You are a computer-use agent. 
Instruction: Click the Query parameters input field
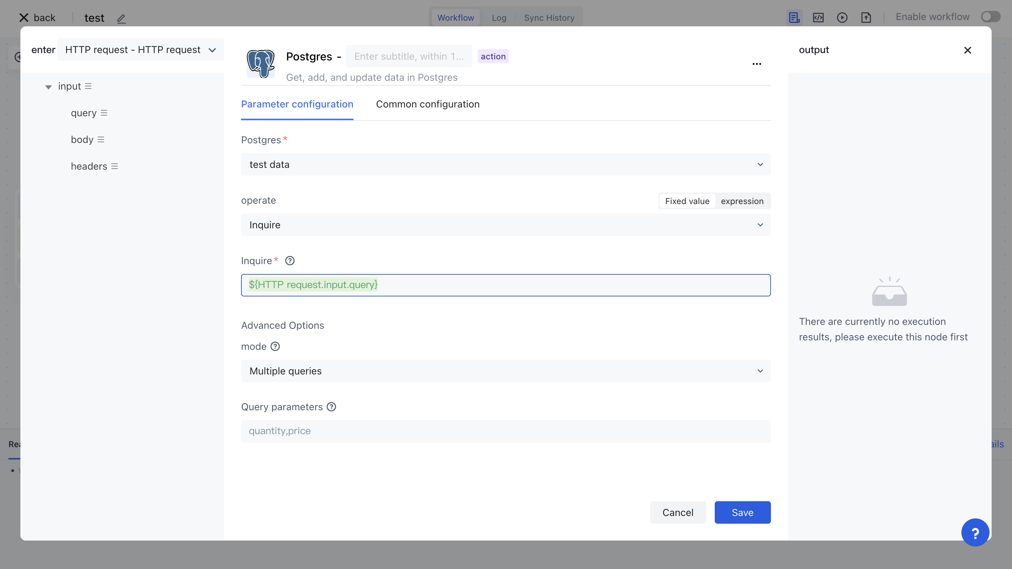click(506, 431)
